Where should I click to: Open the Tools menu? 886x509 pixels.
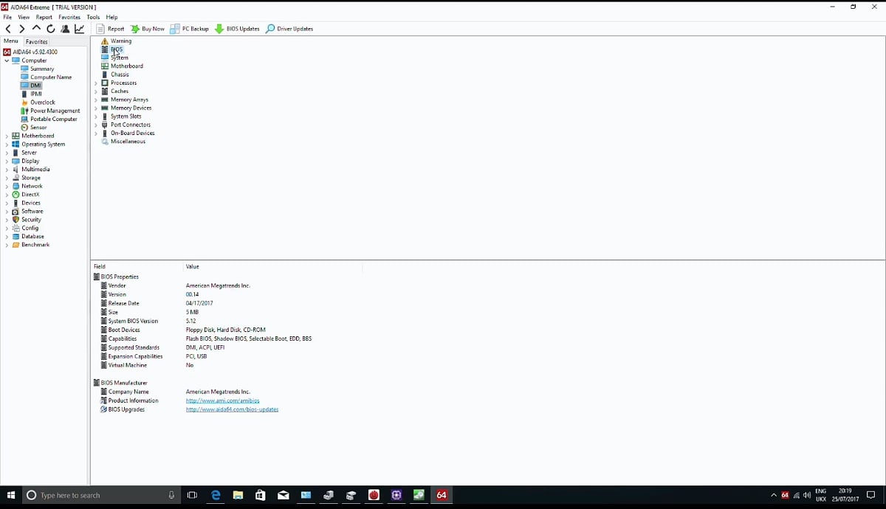click(93, 17)
